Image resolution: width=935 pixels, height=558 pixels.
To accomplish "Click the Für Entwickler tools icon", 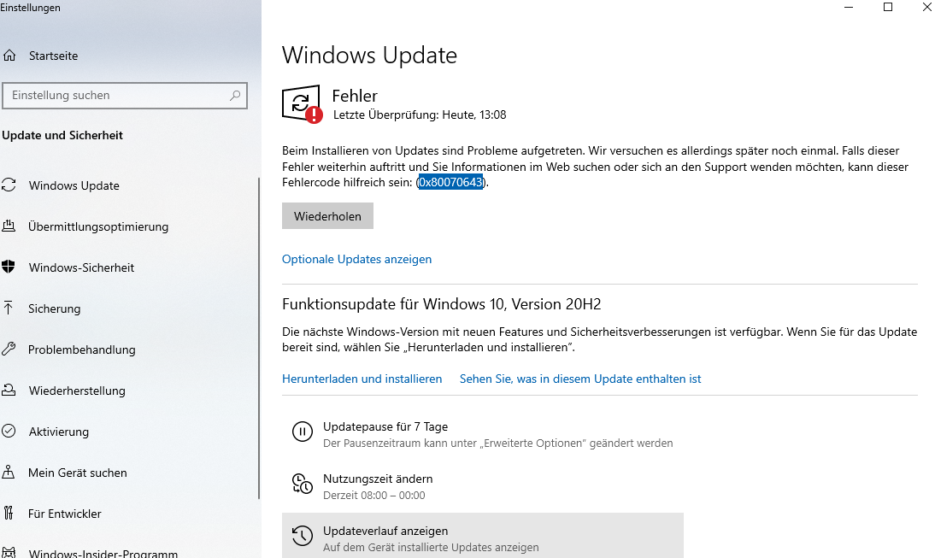I will tap(9, 514).
